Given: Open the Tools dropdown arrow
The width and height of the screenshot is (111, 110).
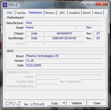Looking at the screenshot, I should (64, 103).
